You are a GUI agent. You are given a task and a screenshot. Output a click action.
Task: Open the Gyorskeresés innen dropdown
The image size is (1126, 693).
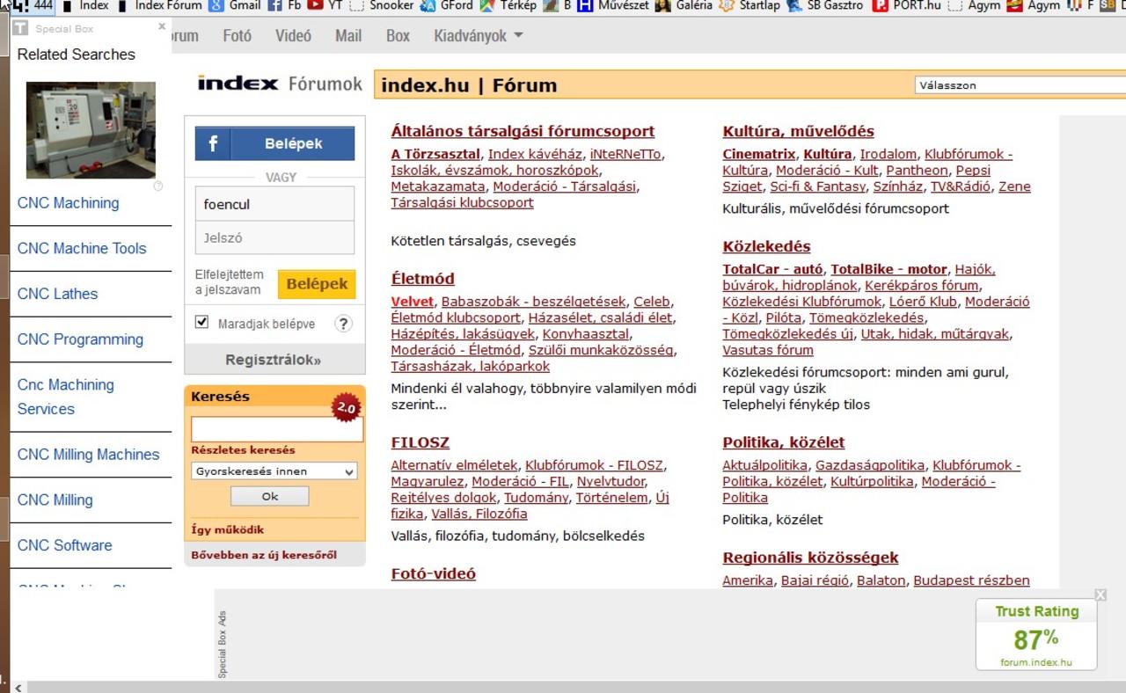274,471
